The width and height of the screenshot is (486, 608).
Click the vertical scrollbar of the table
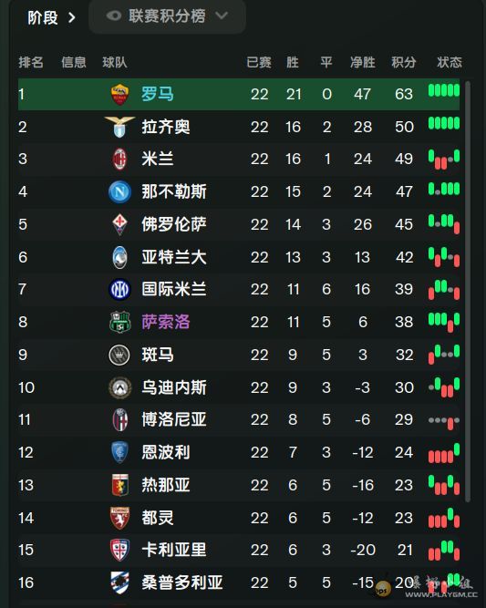468,291
